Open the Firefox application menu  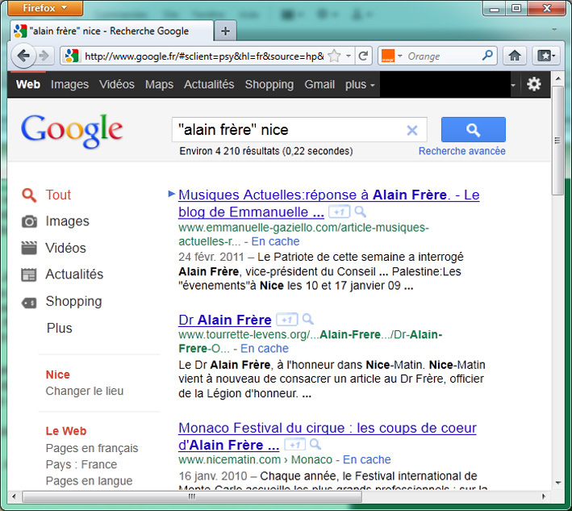tap(45, 7)
